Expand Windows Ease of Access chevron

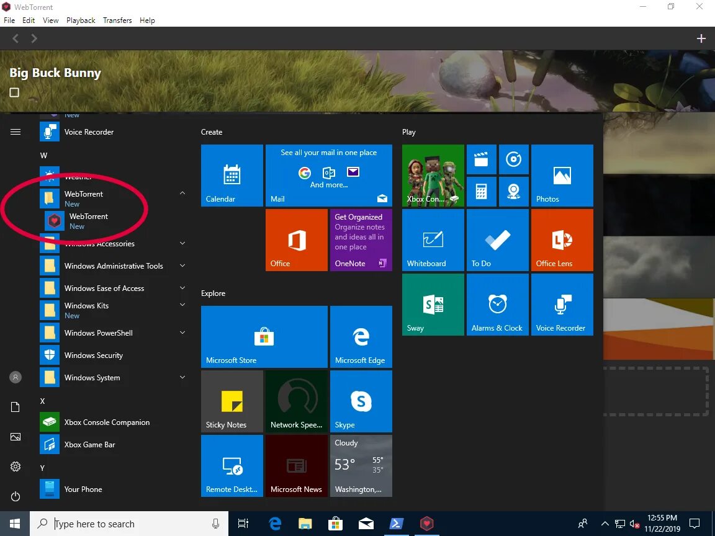182,288
